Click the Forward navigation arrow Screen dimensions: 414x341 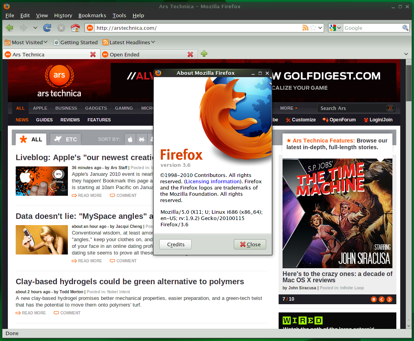(24, 28)
